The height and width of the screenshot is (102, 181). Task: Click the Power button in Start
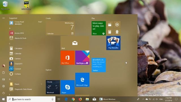pyautogui.click(x=3, y=93)
